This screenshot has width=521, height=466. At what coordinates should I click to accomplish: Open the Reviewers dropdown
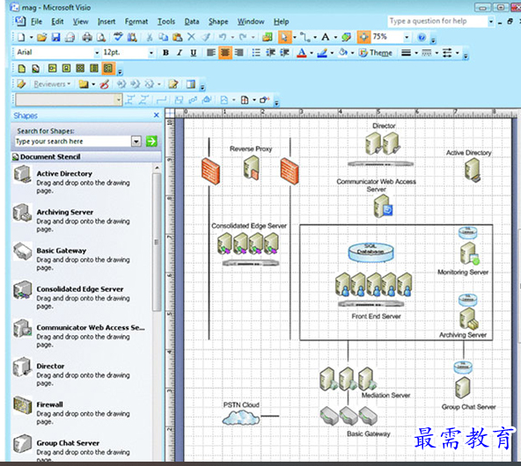tap(52, 84)
